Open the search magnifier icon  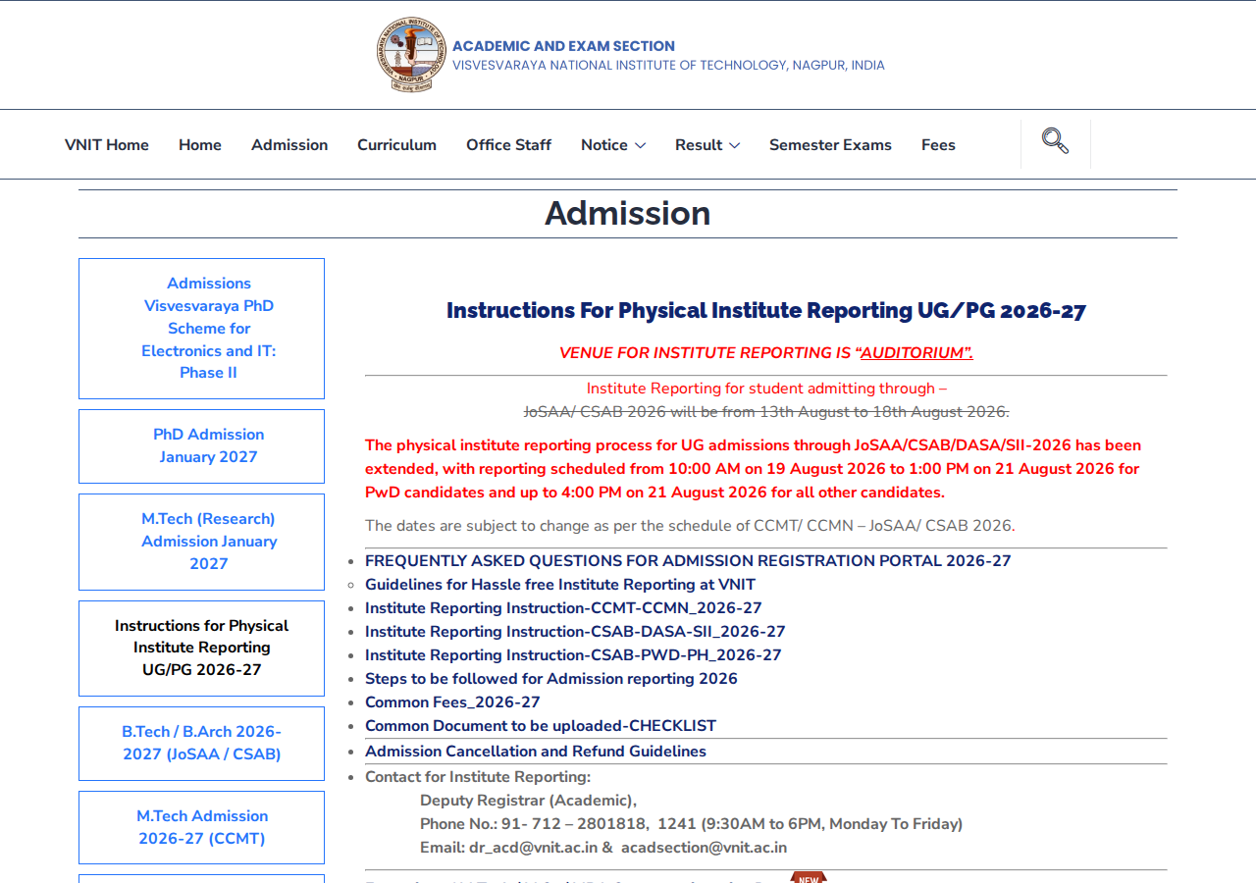[x=1055, y=141]
